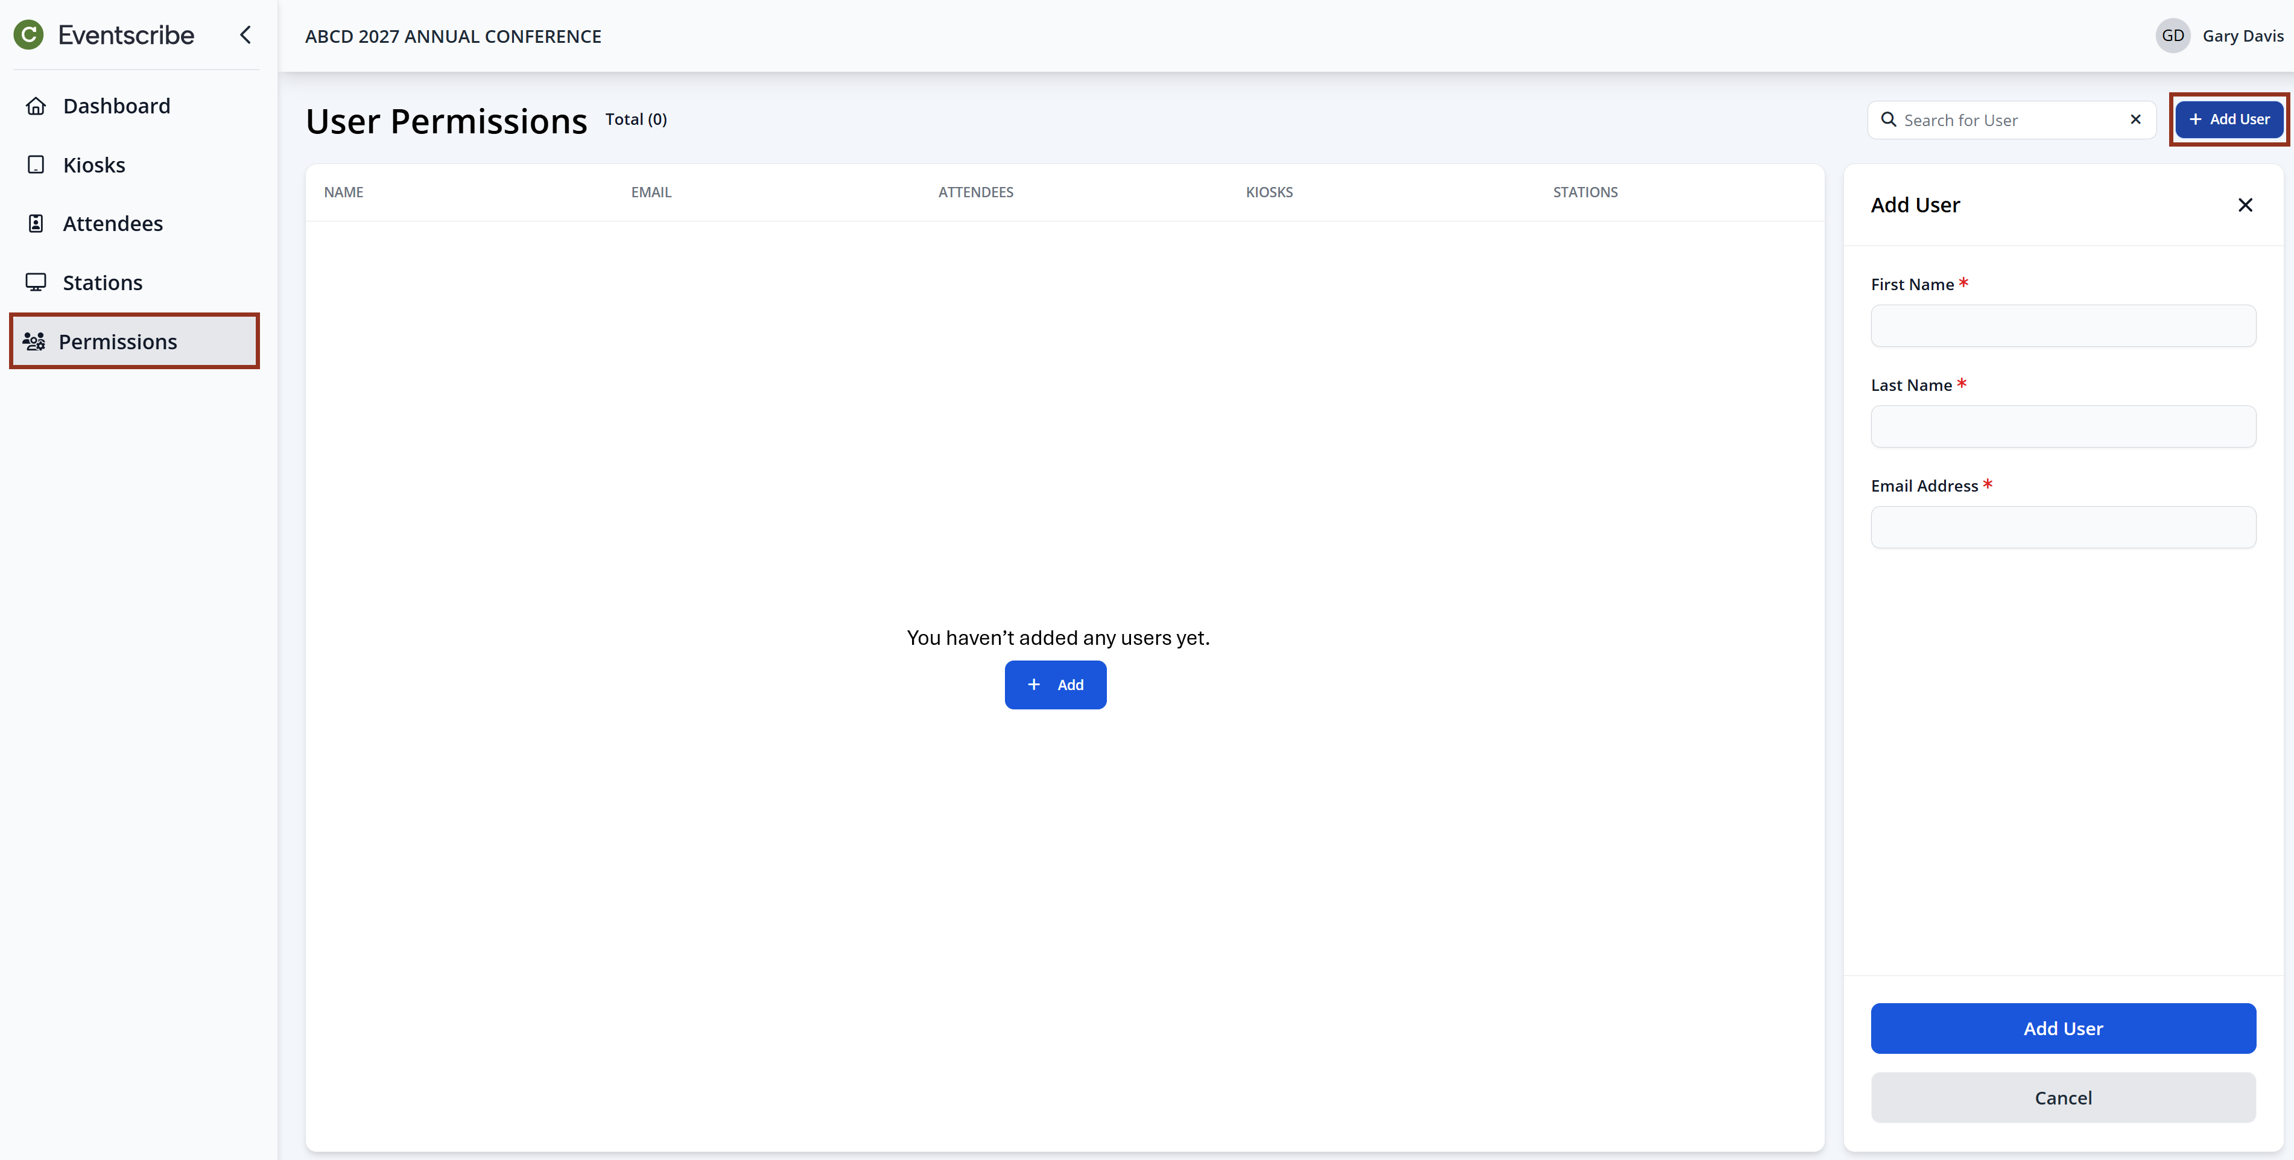Click the GD user avatar

pos(2172,36)
